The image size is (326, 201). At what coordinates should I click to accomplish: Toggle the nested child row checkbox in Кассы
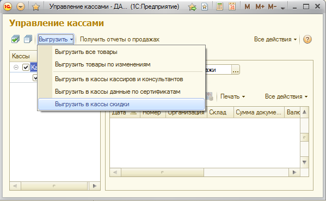click(35, 77)
